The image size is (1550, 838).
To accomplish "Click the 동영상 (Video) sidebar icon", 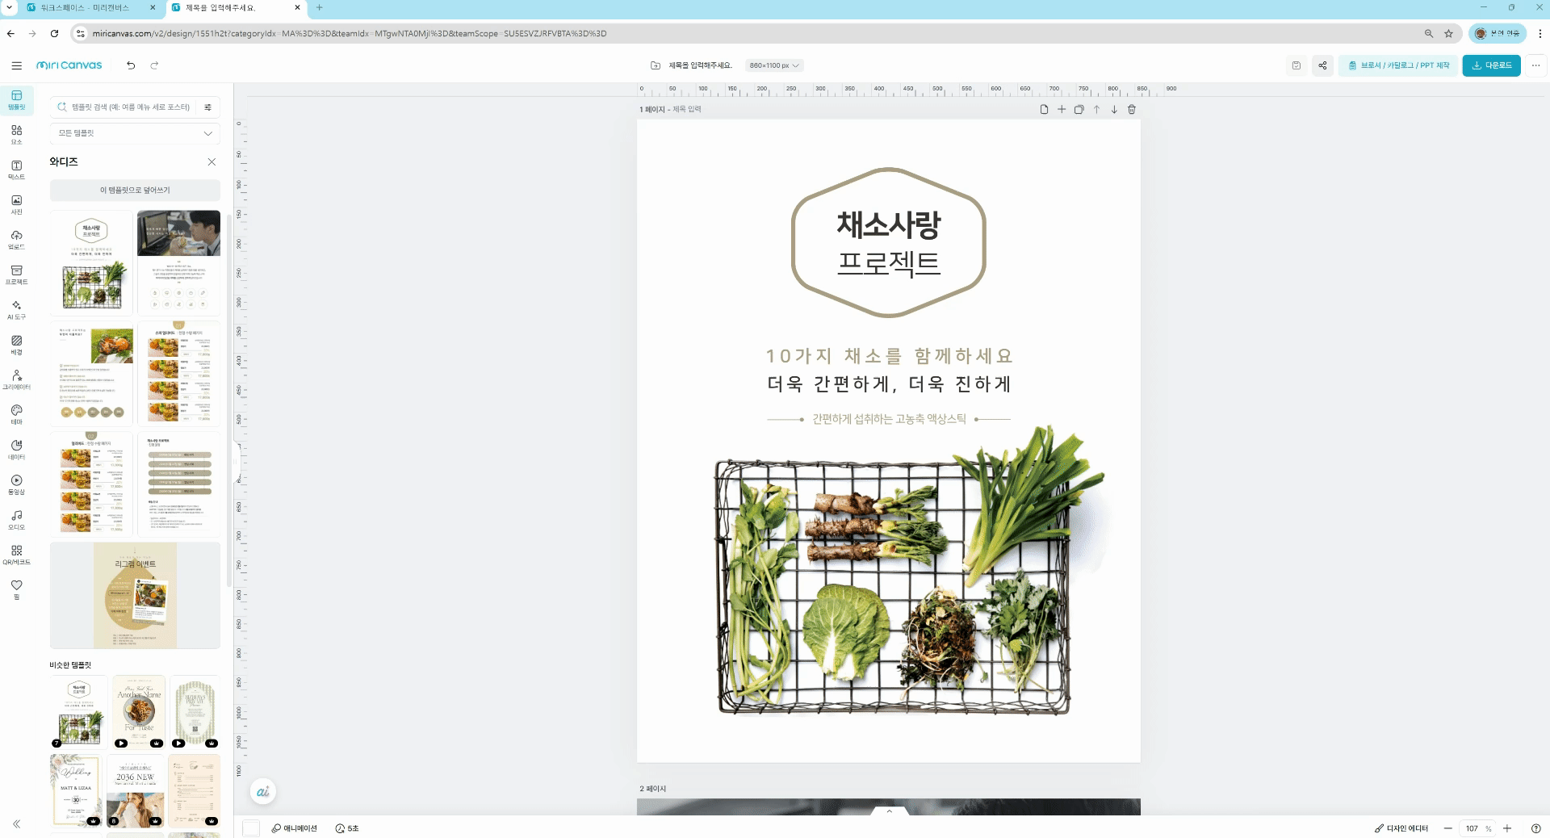I will click(16, 484).
